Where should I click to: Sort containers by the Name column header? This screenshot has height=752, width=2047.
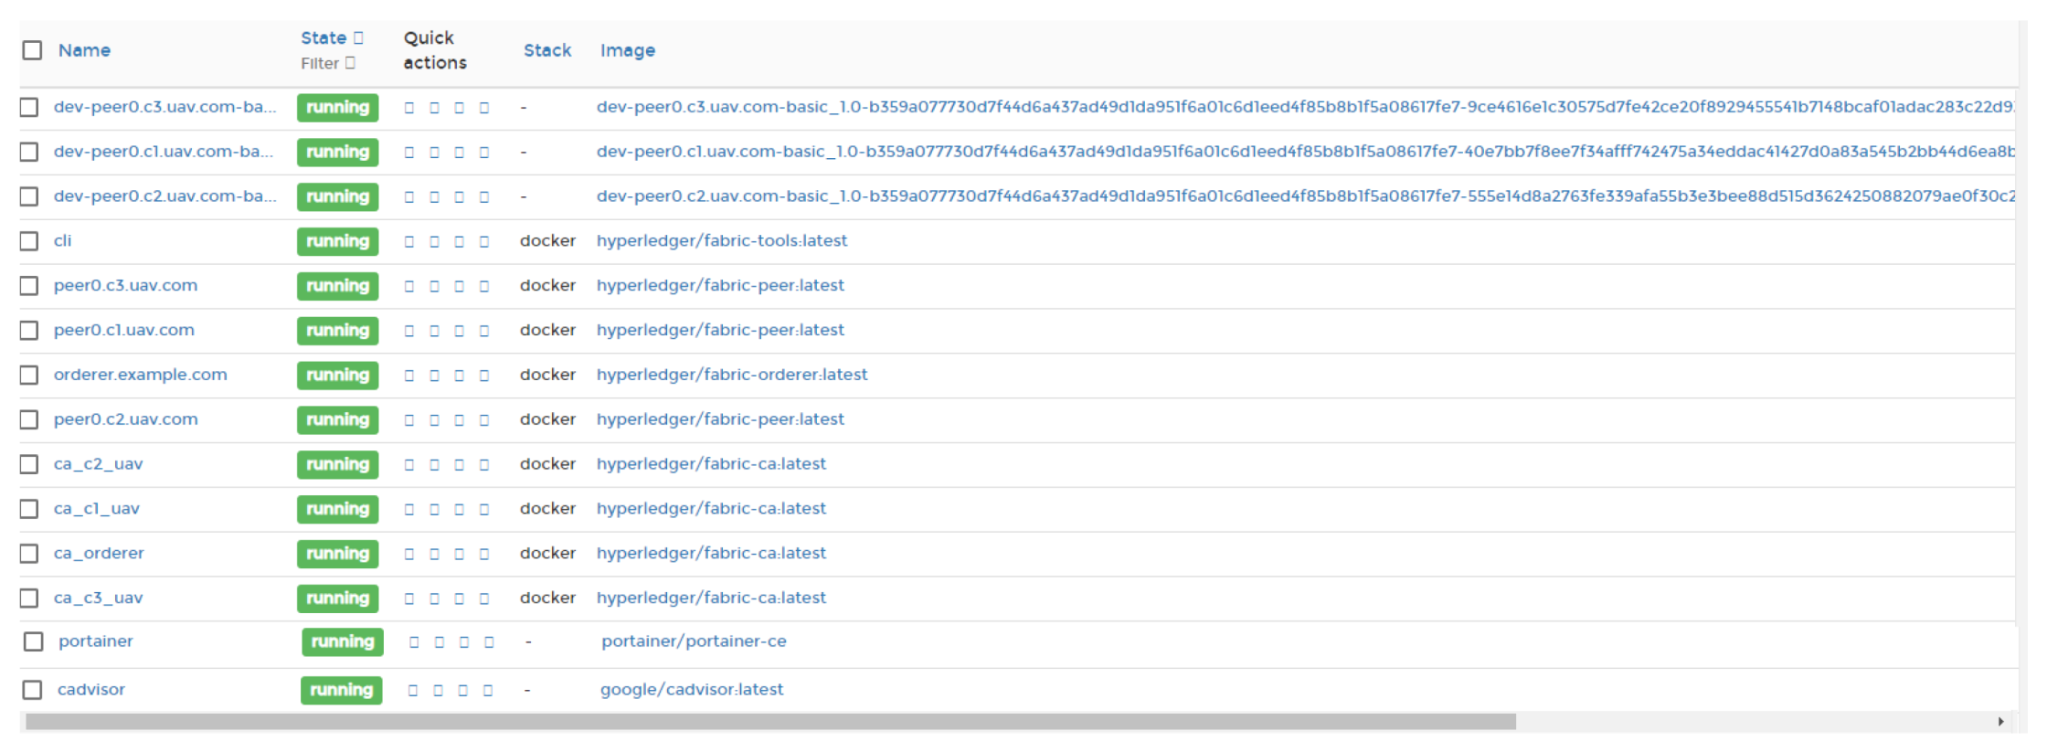coord(84,50)
